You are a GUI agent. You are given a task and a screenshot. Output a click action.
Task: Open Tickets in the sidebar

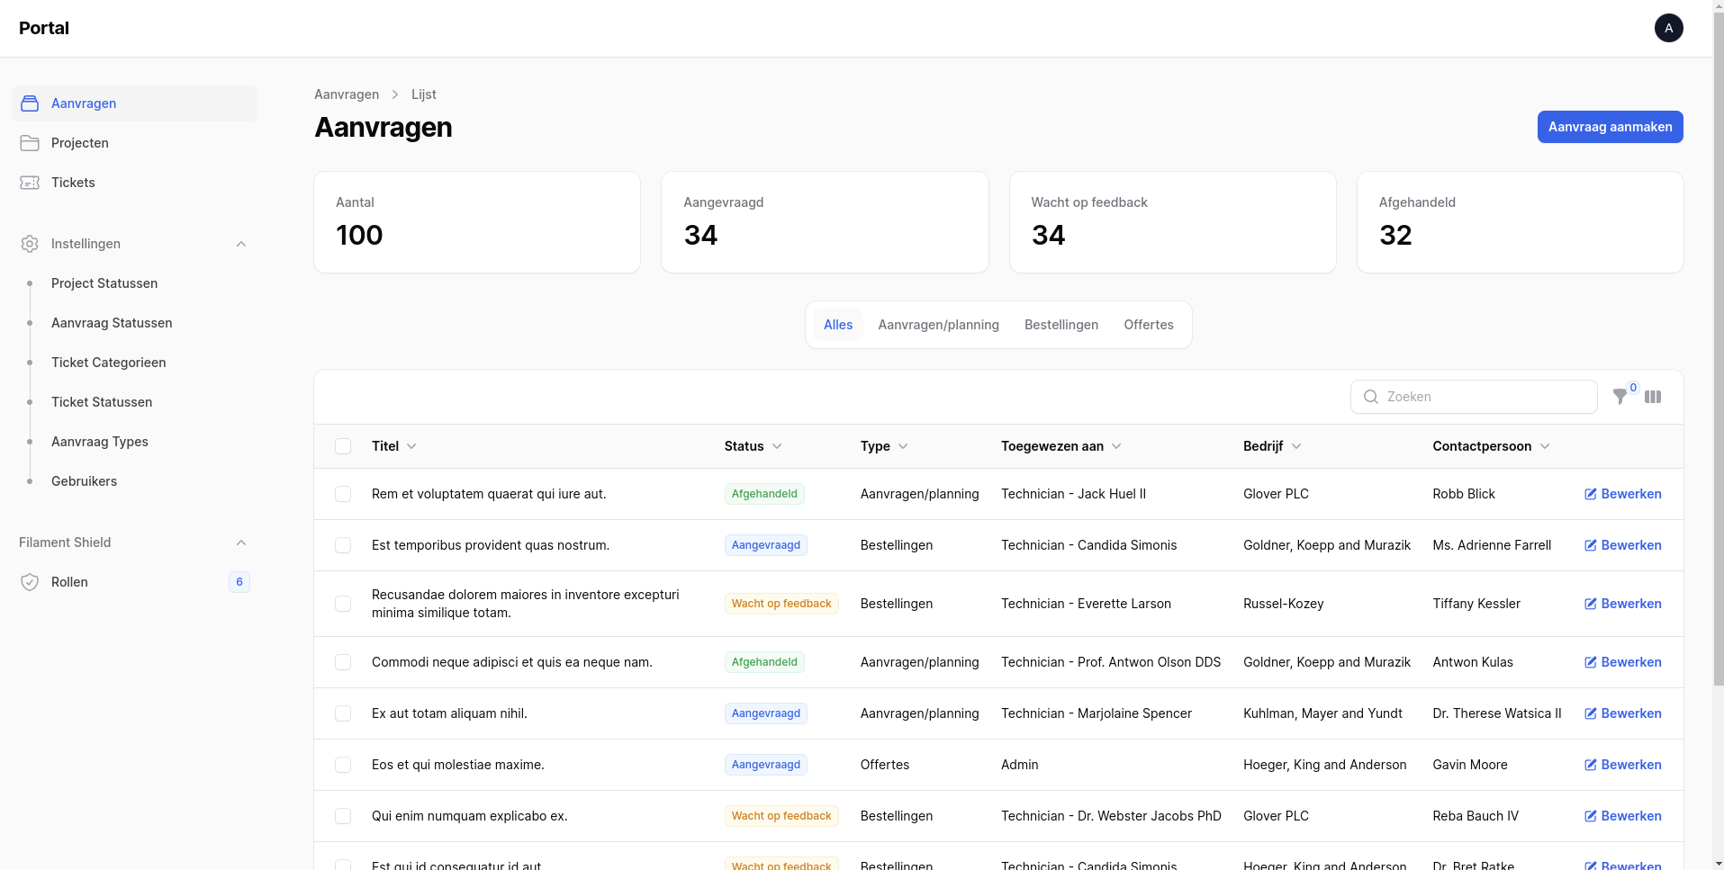pos(134,183)
